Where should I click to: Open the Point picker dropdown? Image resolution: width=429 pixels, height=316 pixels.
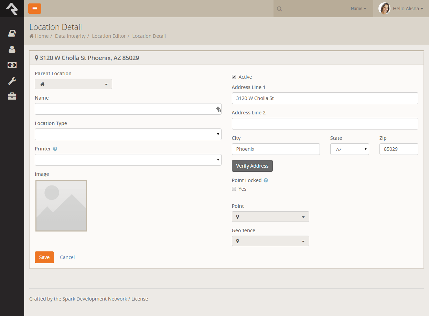click(270, 217)
